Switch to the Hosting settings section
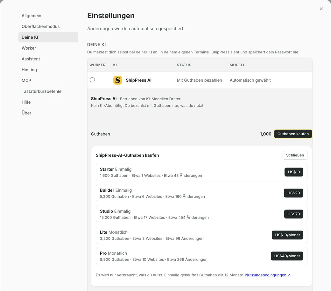331x291 pixels. click(x=48, y=70)
